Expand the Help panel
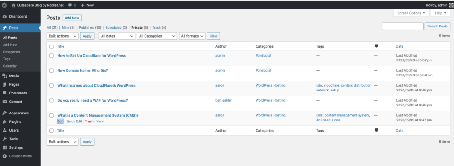 pos(441,13)
